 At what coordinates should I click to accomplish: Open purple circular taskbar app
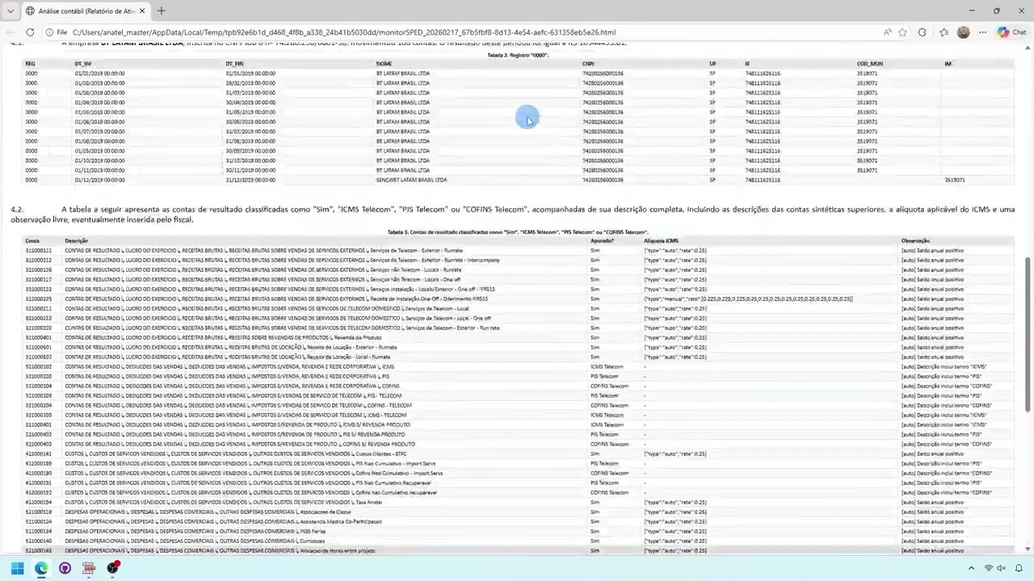65,568
